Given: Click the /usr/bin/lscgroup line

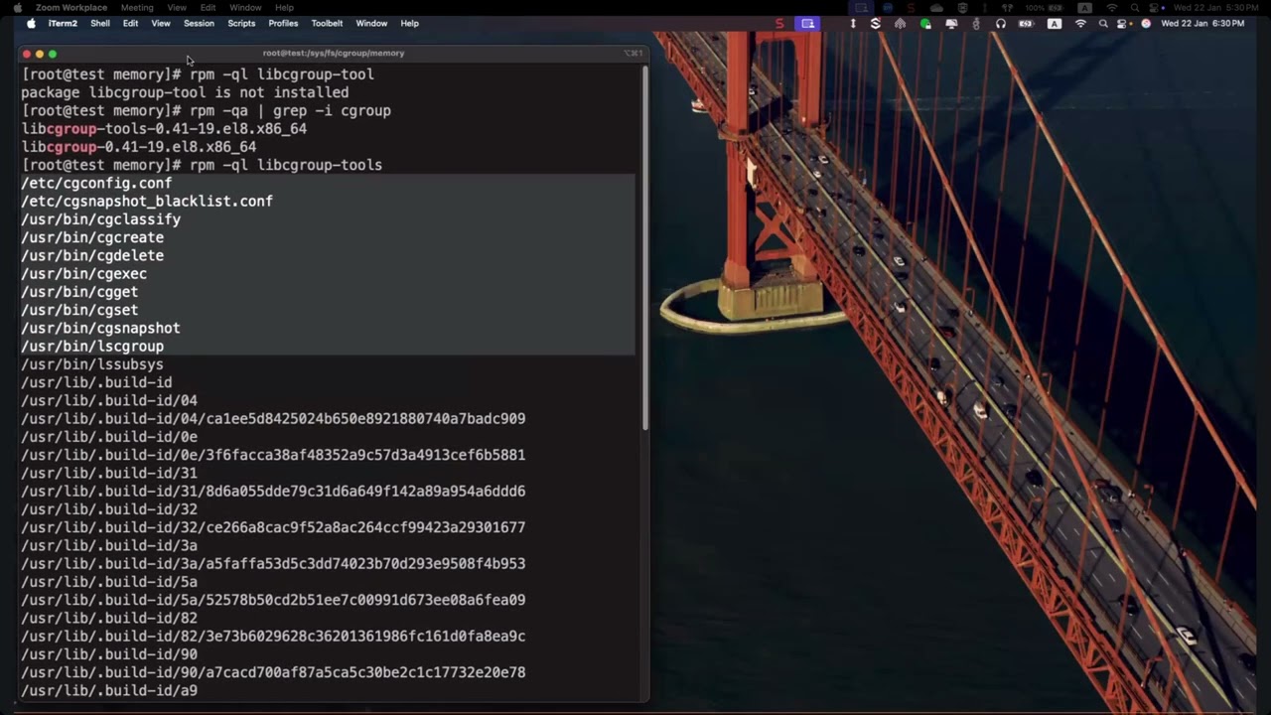Looking at the screenshot, I should coord(92,347).
